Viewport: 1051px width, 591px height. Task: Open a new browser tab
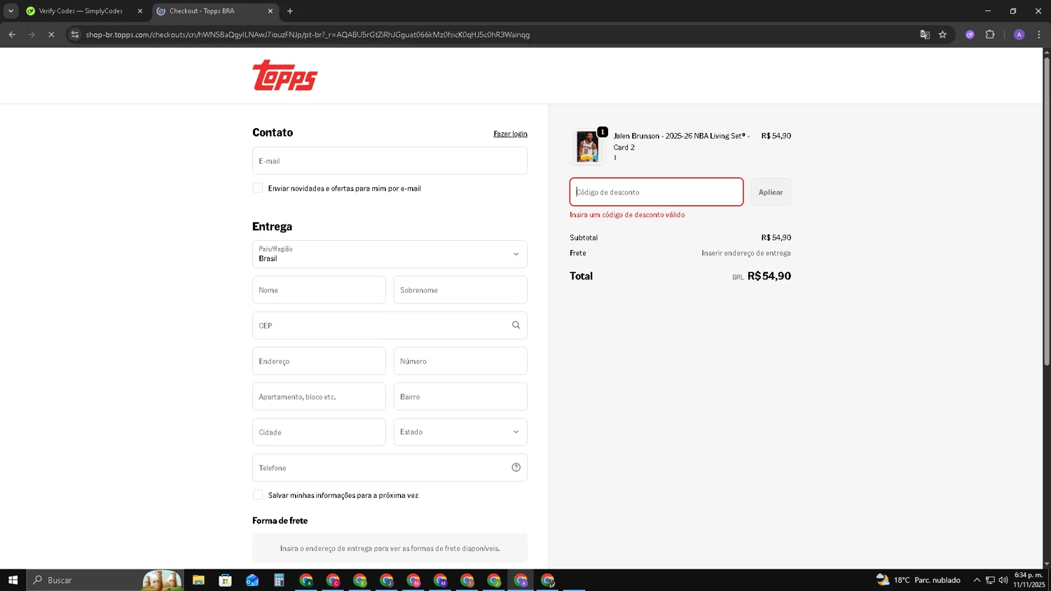click(x=290, y=11)
